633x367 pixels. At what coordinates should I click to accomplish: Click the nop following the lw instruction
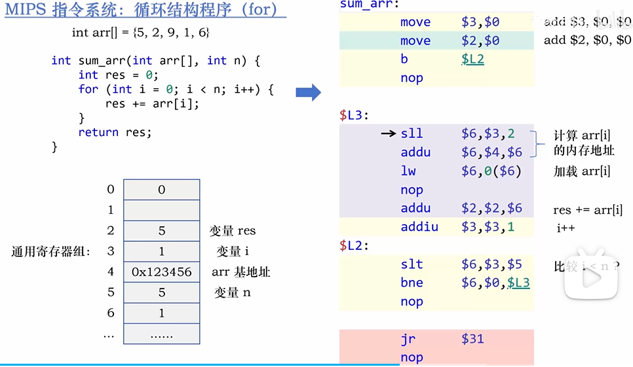(412, 190)
